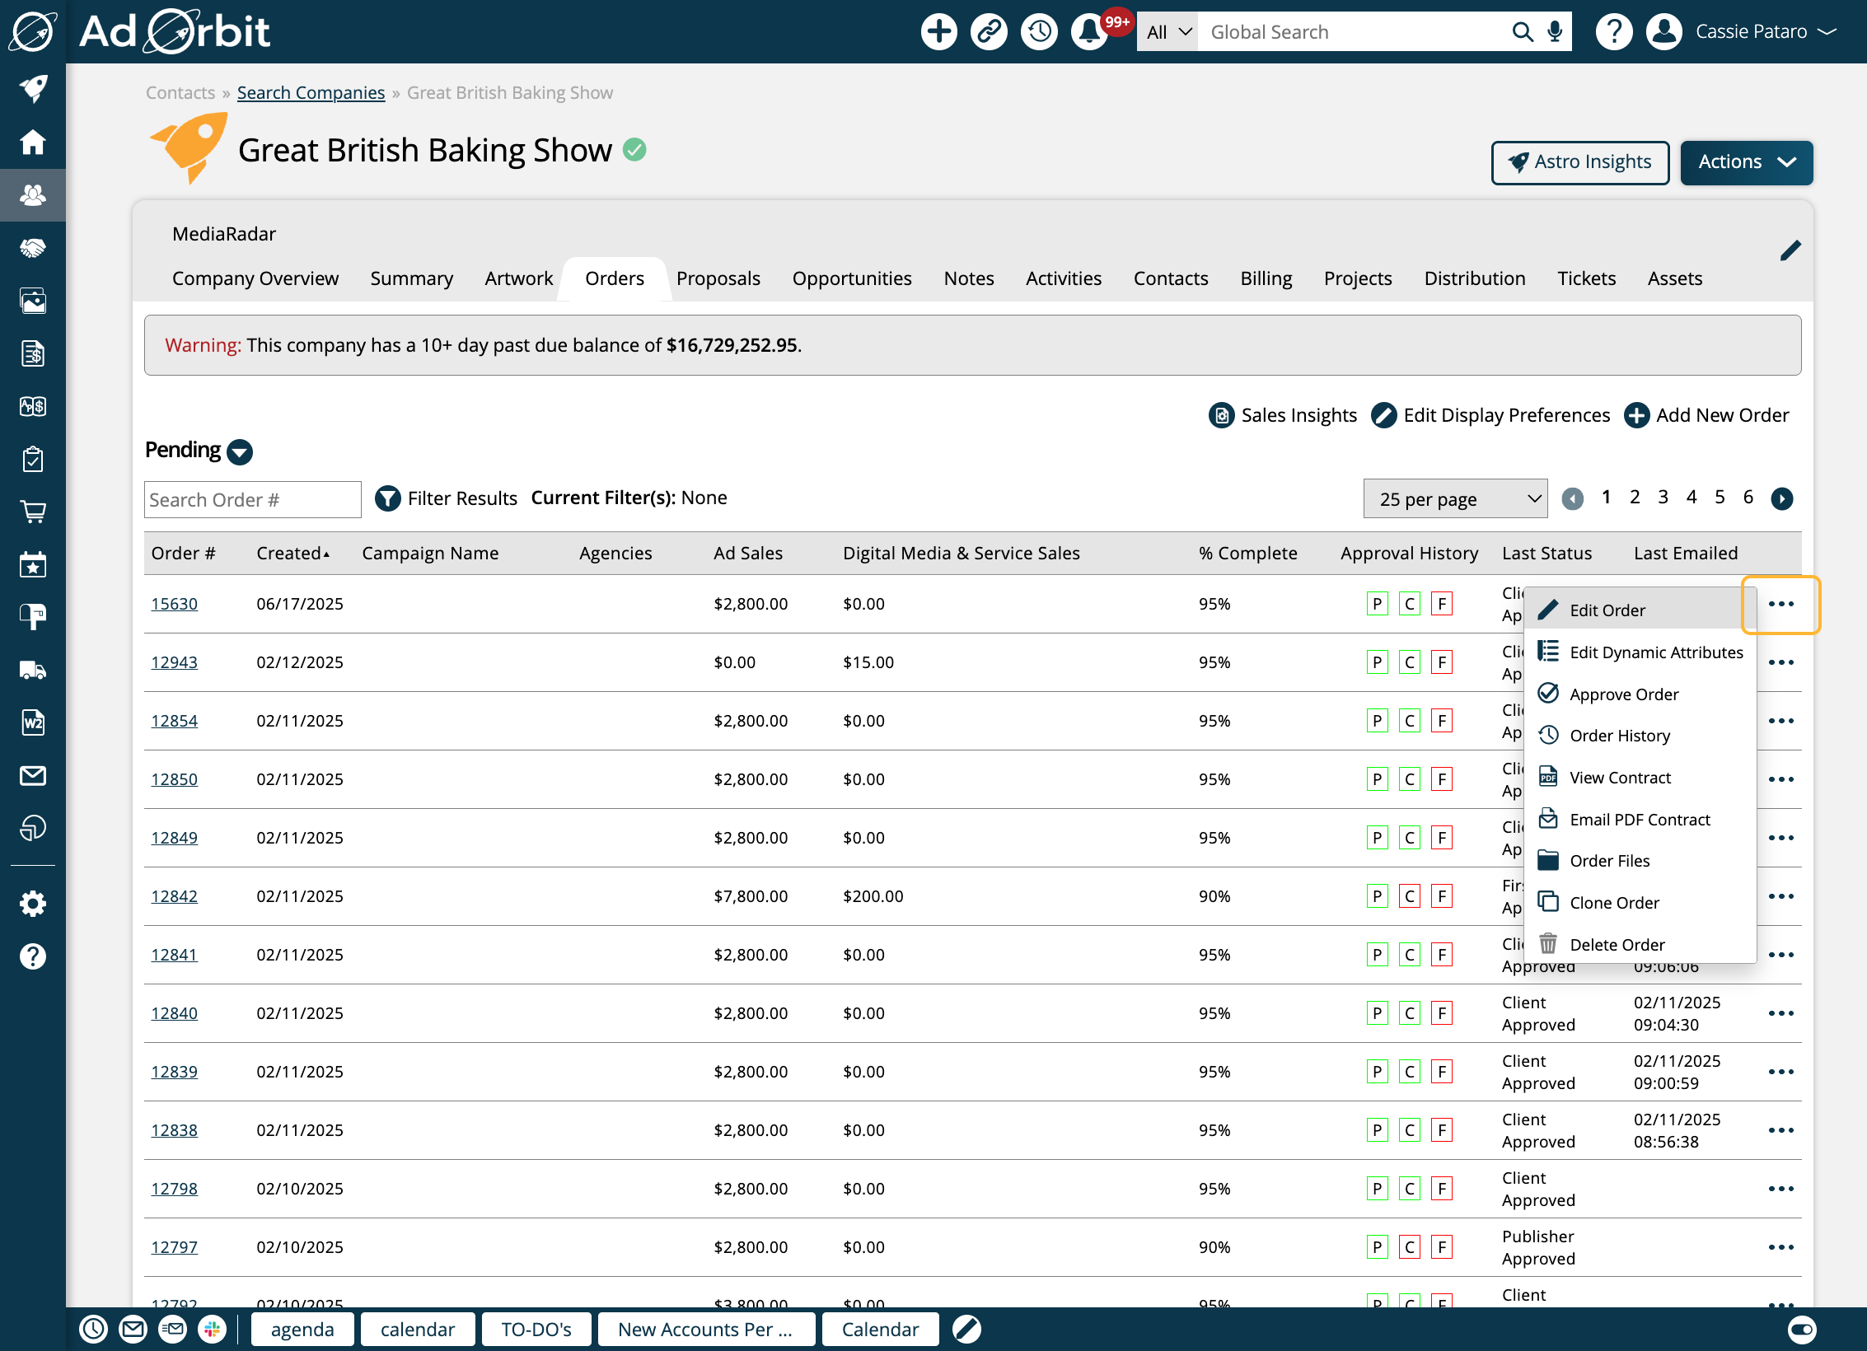Open the delivery truck icon in sidebar
The width and height of the screenshot is (1867, 1351).
[33, 670]
